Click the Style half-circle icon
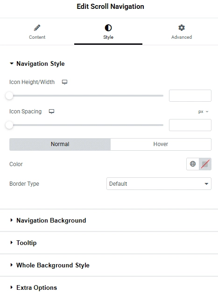The image size is (218, 301). click(x=108, y=28)
